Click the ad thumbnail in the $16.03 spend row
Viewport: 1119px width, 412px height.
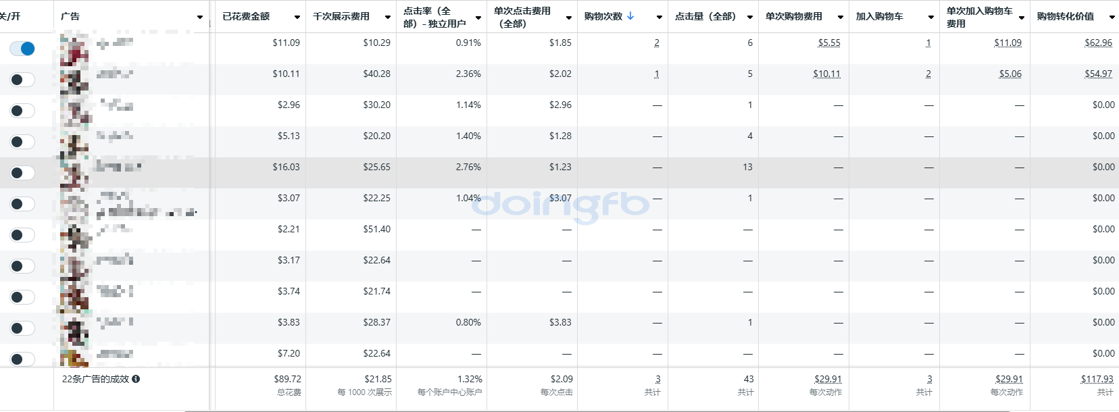pyautogui.click(x=74, y=172)
